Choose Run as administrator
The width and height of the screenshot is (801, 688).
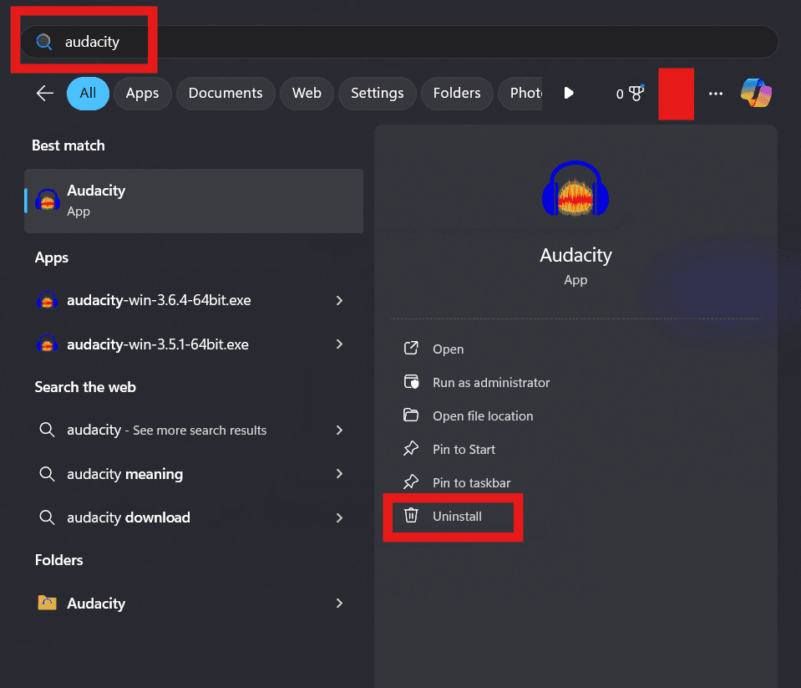tap(491, 383)
